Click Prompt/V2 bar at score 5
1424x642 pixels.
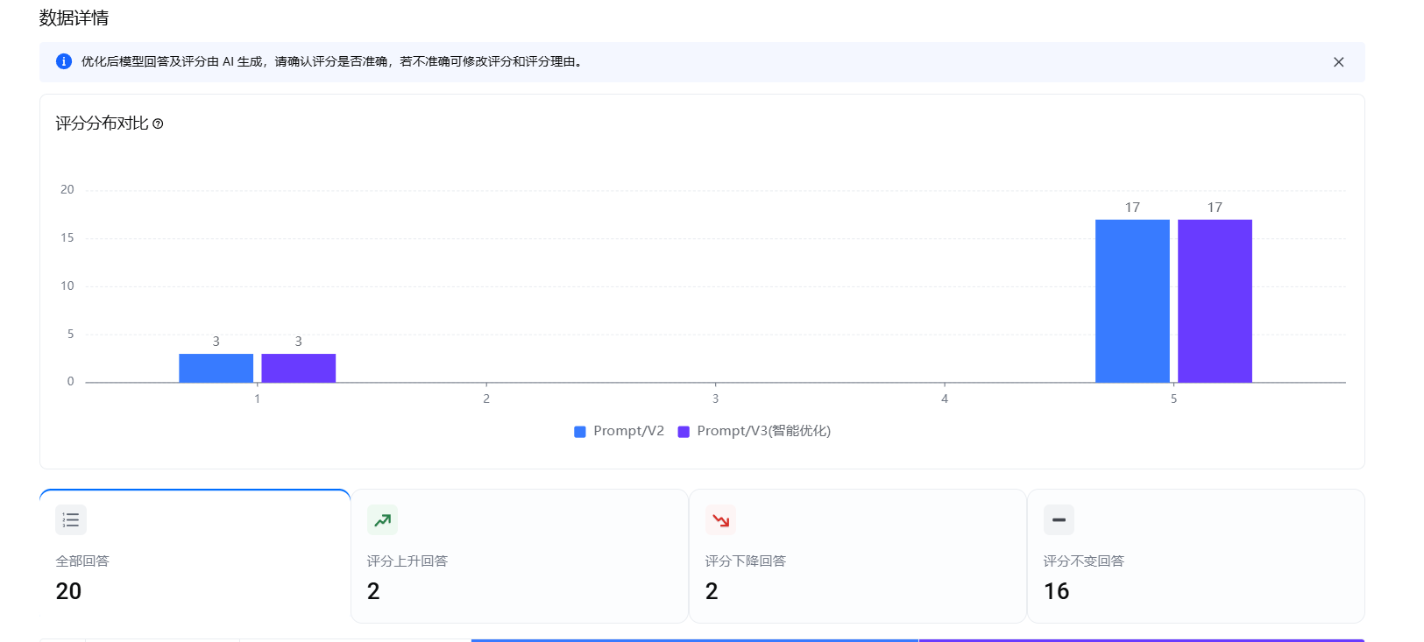point(1132,300)
